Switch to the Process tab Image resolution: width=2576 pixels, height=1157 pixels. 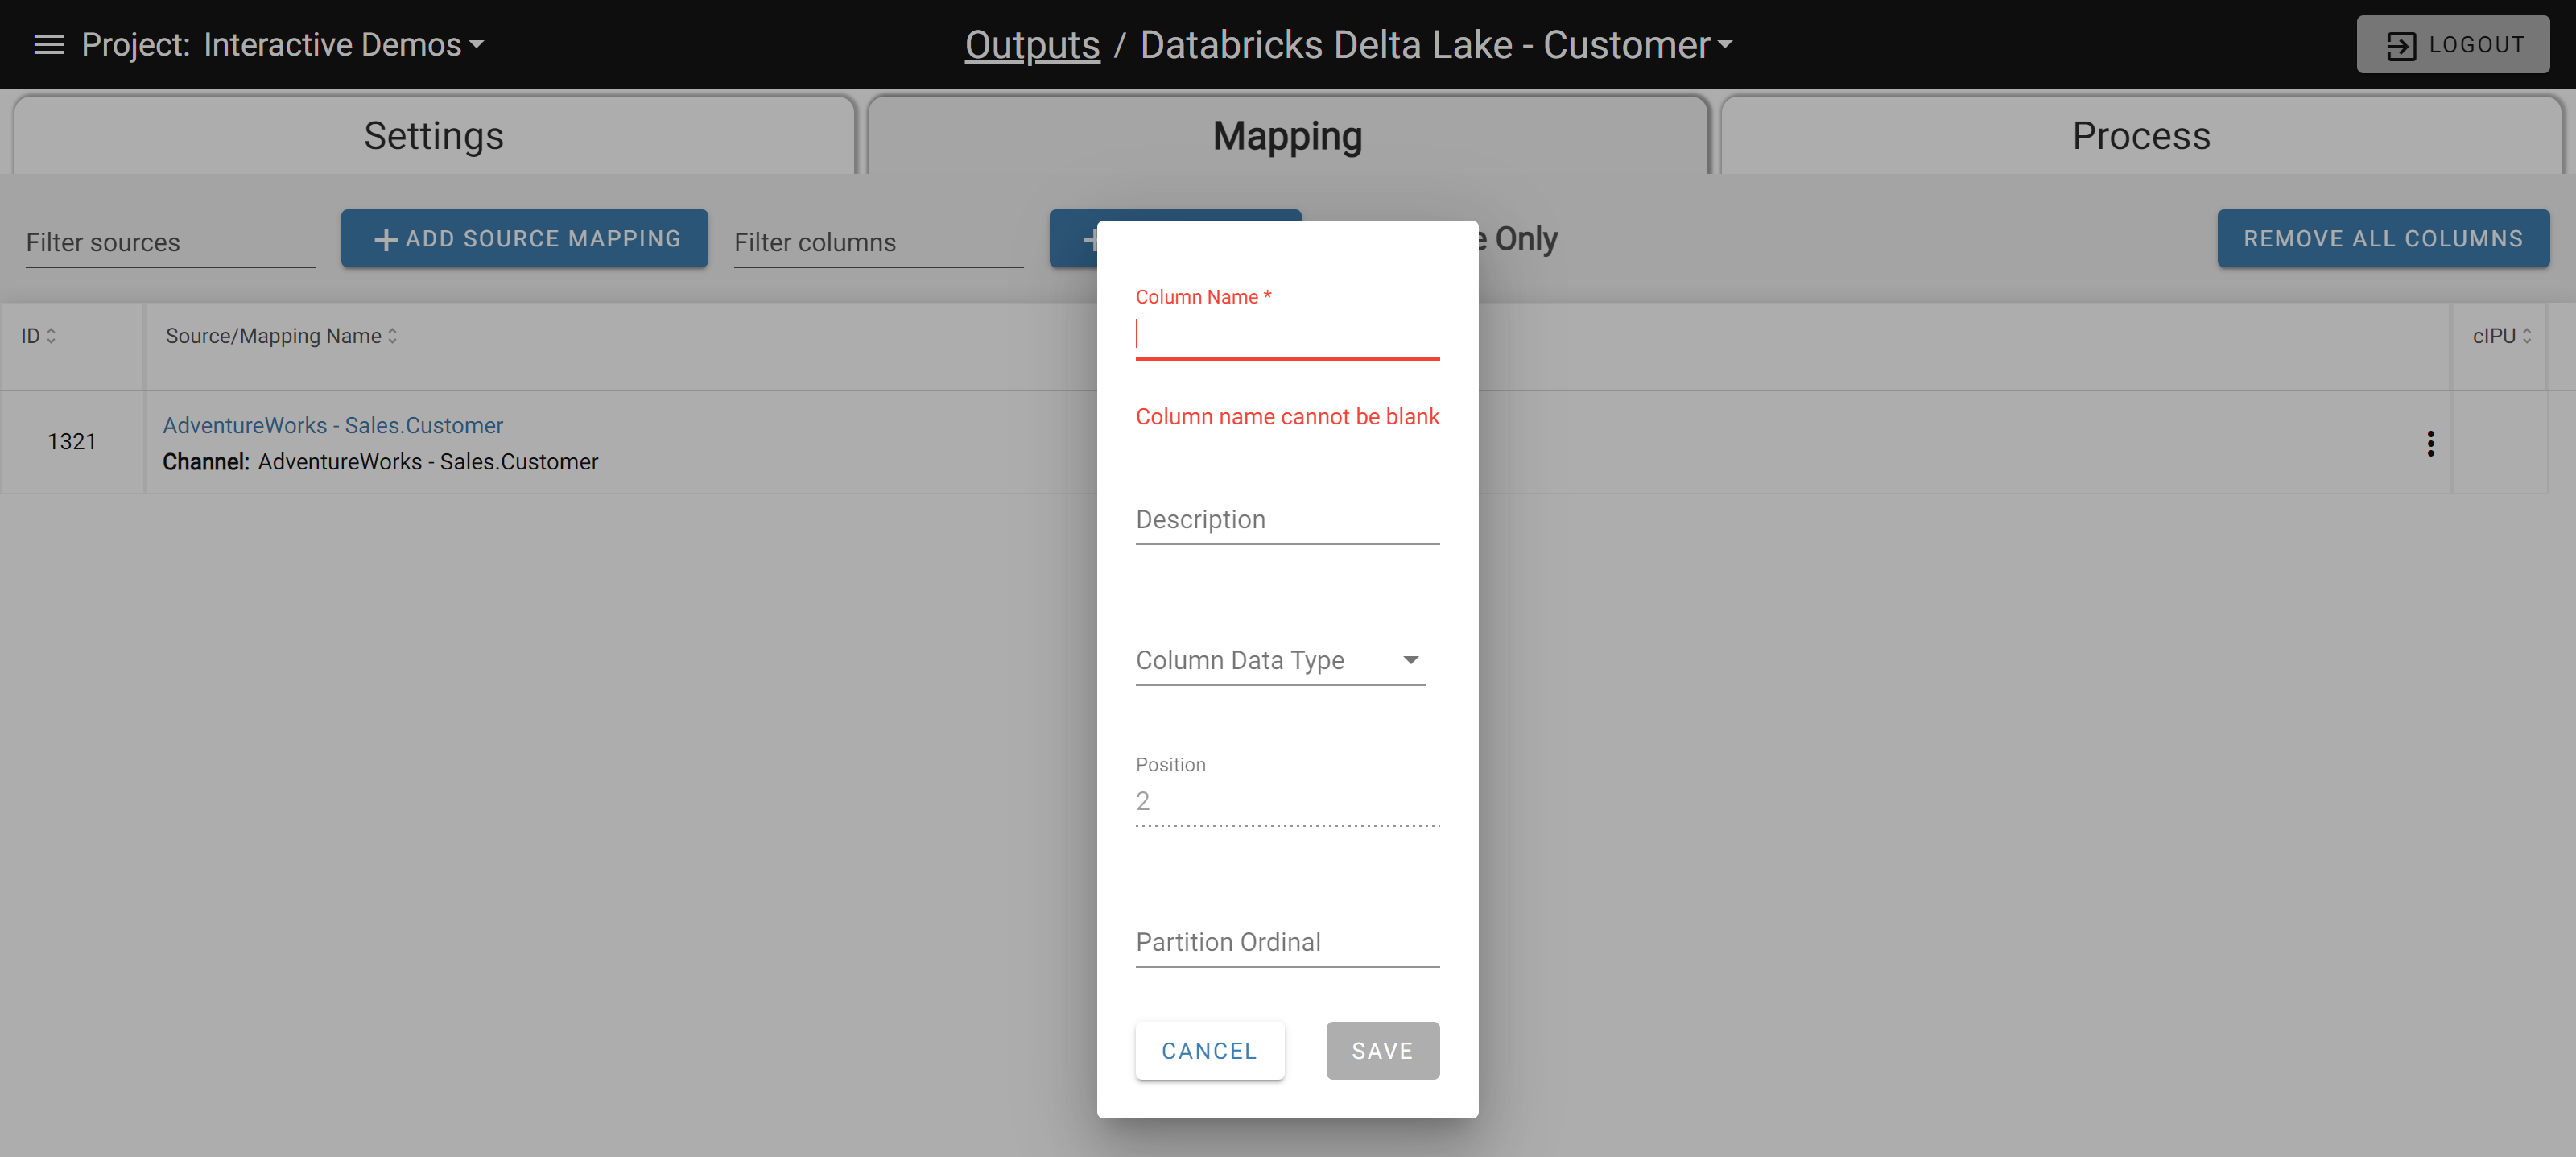pyautogui.click(x=2141, y=135)
